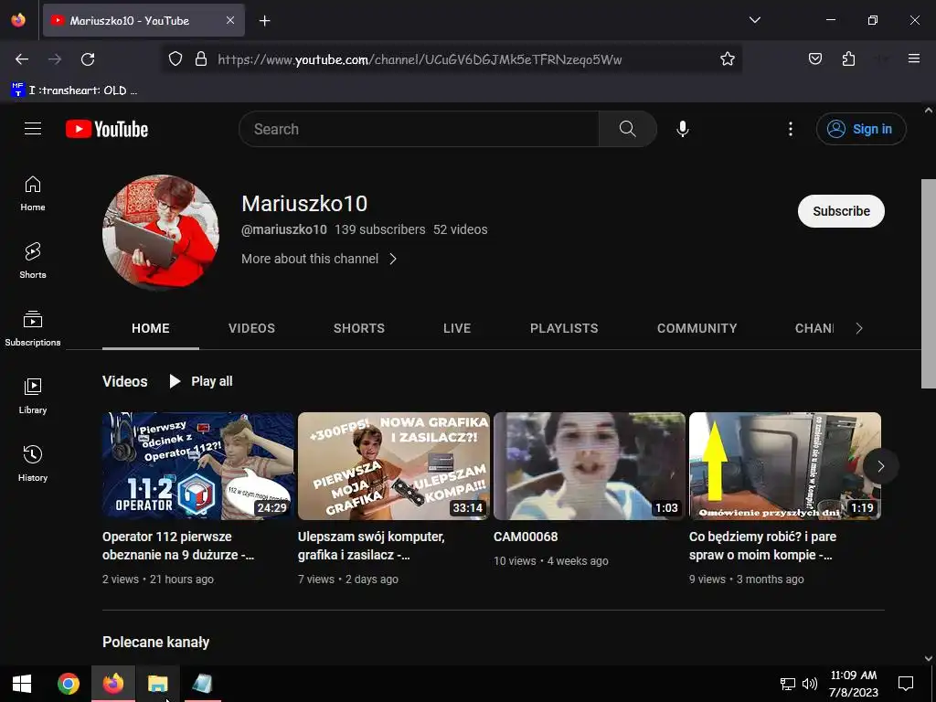Screen dimensions: 936x702
Task: Open the Firefox tracking protection shield
Action: pos(175,59)
